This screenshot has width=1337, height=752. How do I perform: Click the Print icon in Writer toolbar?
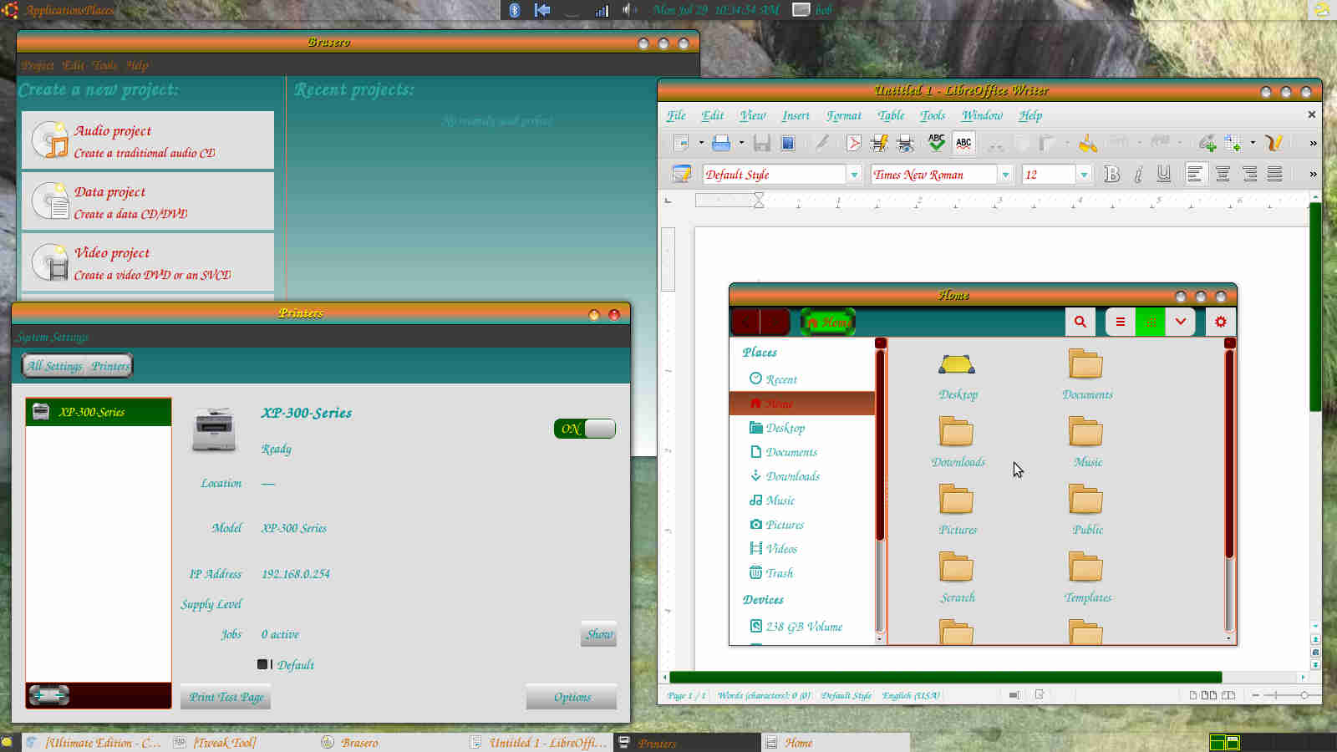point(879,143)
